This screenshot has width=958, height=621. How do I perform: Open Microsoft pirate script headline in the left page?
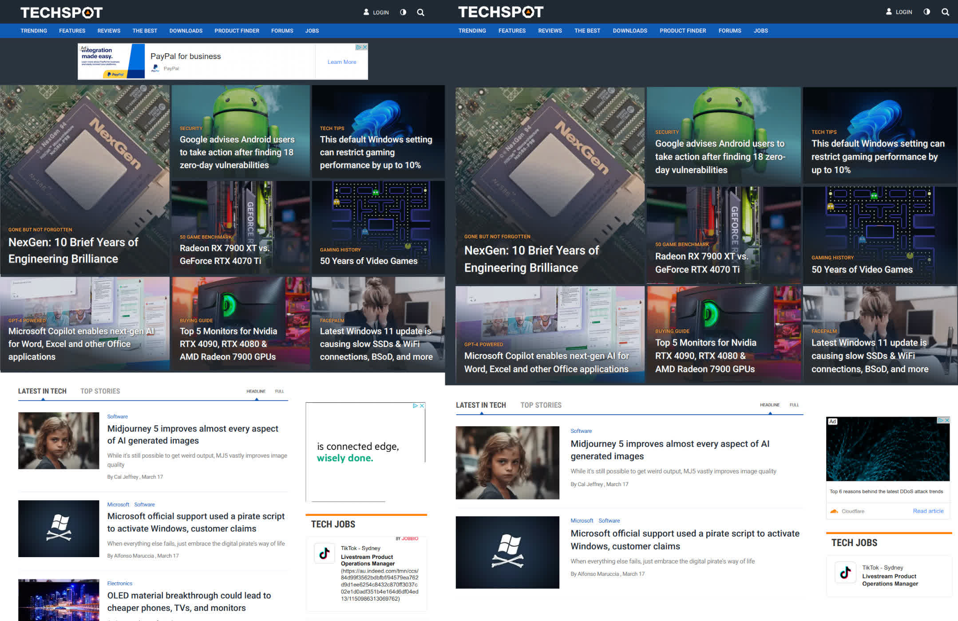click(196, 522)
